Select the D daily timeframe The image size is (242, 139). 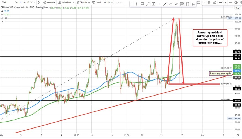click(28, 2)
